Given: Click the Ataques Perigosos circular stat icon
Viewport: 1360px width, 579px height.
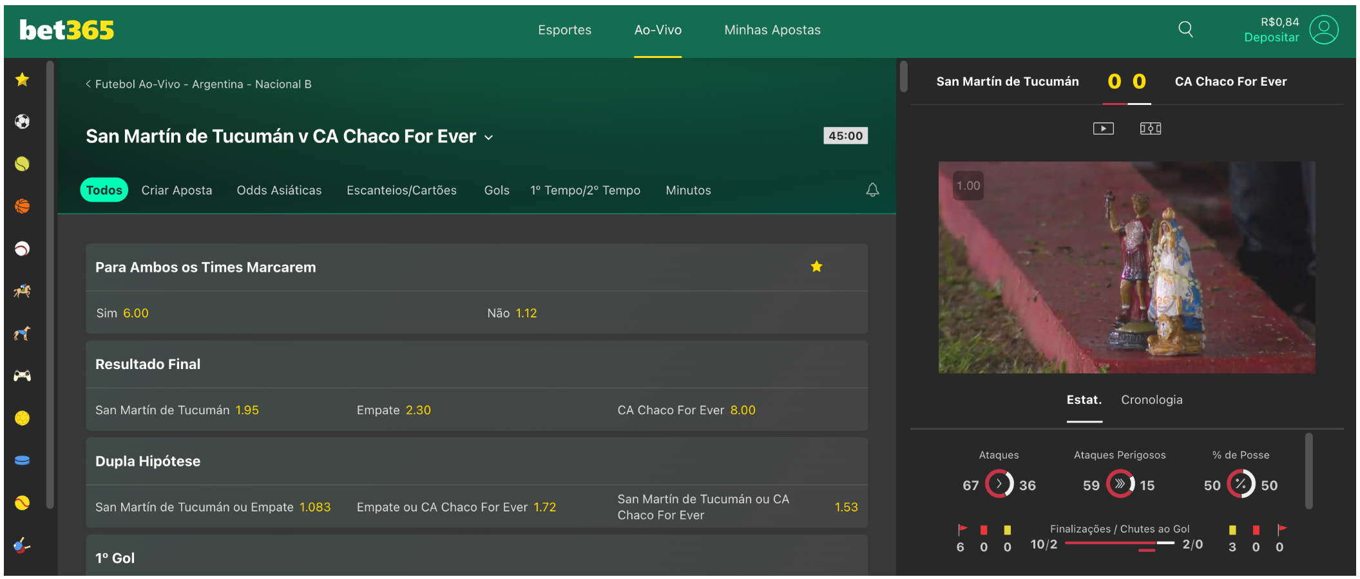Looking at the screenshot, I should tap(1120, 484).
